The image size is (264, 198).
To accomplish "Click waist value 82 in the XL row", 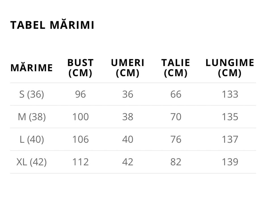I will pos(176,162).
